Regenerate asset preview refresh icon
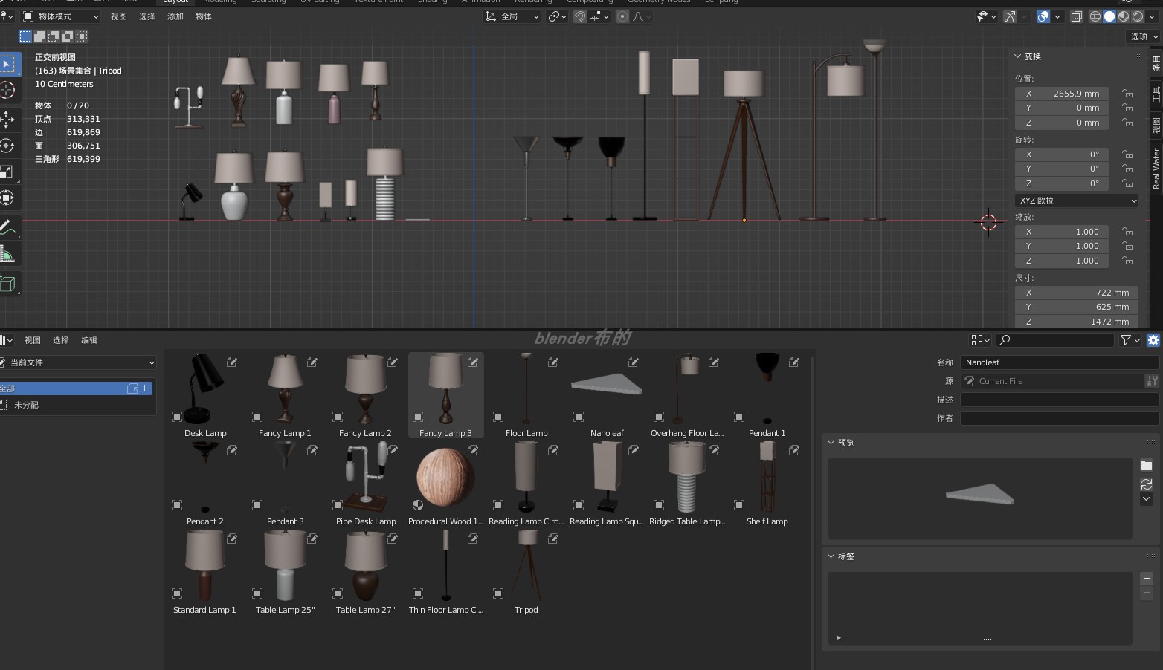 point(1147,484)
